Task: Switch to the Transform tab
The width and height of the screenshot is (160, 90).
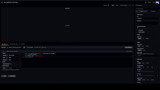Action: 13,44
